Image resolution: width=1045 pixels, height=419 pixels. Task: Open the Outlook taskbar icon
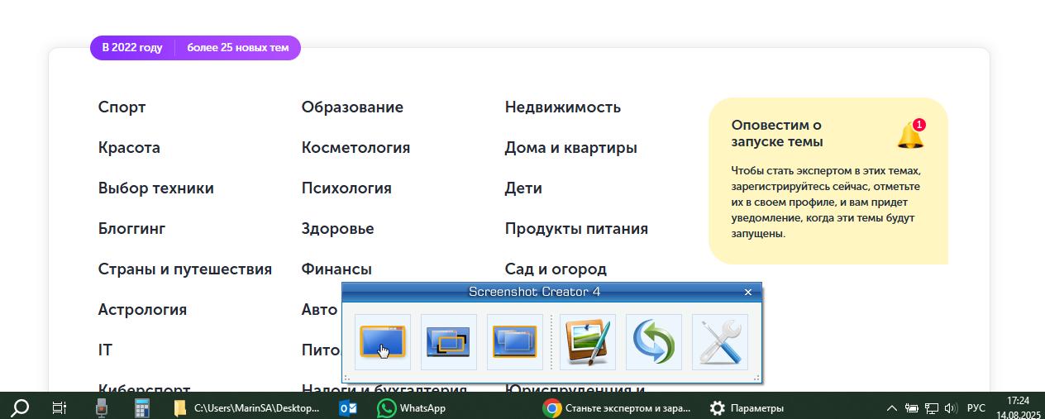coord(347,407)
